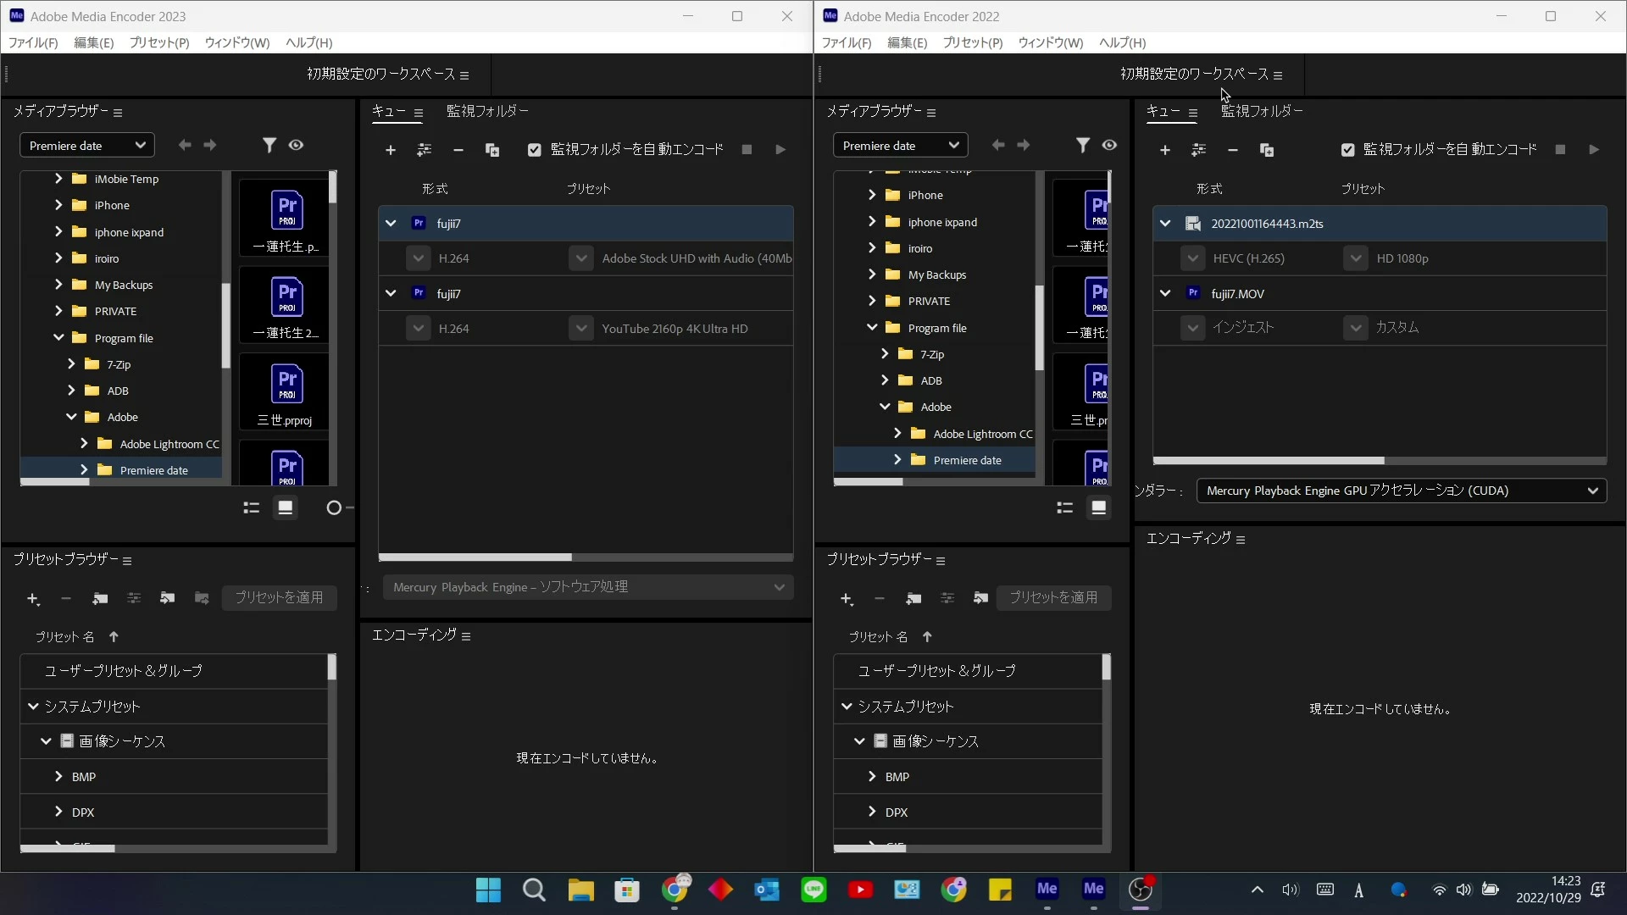Click the H.264 format link for the YouTube 2160p preset

click(x=453, y=329)
